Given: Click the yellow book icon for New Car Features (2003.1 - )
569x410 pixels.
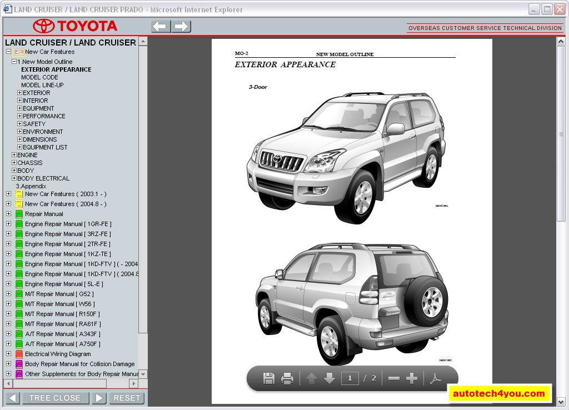Looking at the screenshot, I should 19,194.
